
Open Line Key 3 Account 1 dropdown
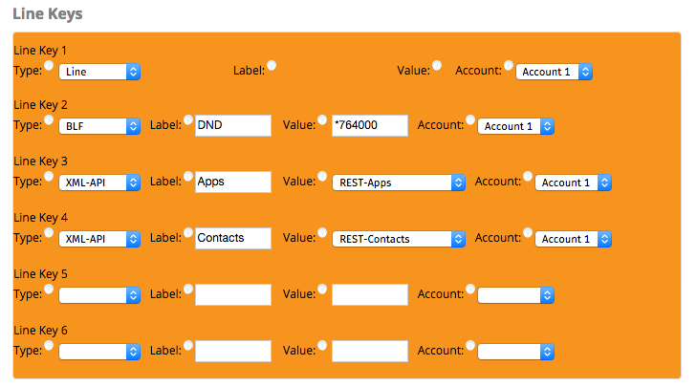pos(574,183)
